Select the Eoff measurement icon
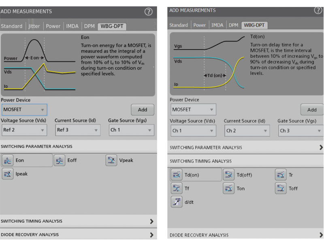Image resolution: width=324 pixels, height=243 pixels. (60, 160)
